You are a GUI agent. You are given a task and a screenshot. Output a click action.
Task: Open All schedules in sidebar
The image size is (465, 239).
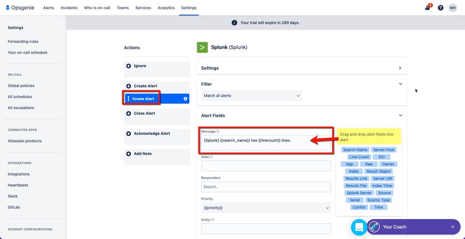pyautogui.click(x=20, y=97)
